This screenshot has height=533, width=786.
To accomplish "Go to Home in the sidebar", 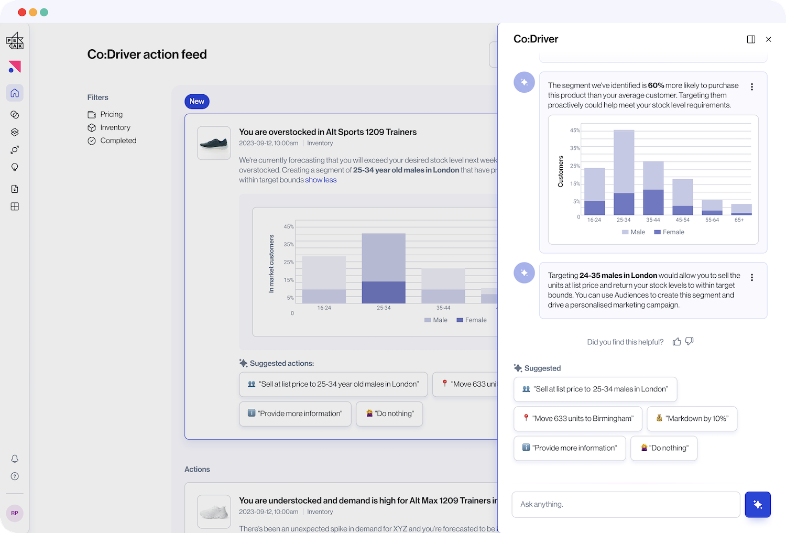I will coord(15,93).
